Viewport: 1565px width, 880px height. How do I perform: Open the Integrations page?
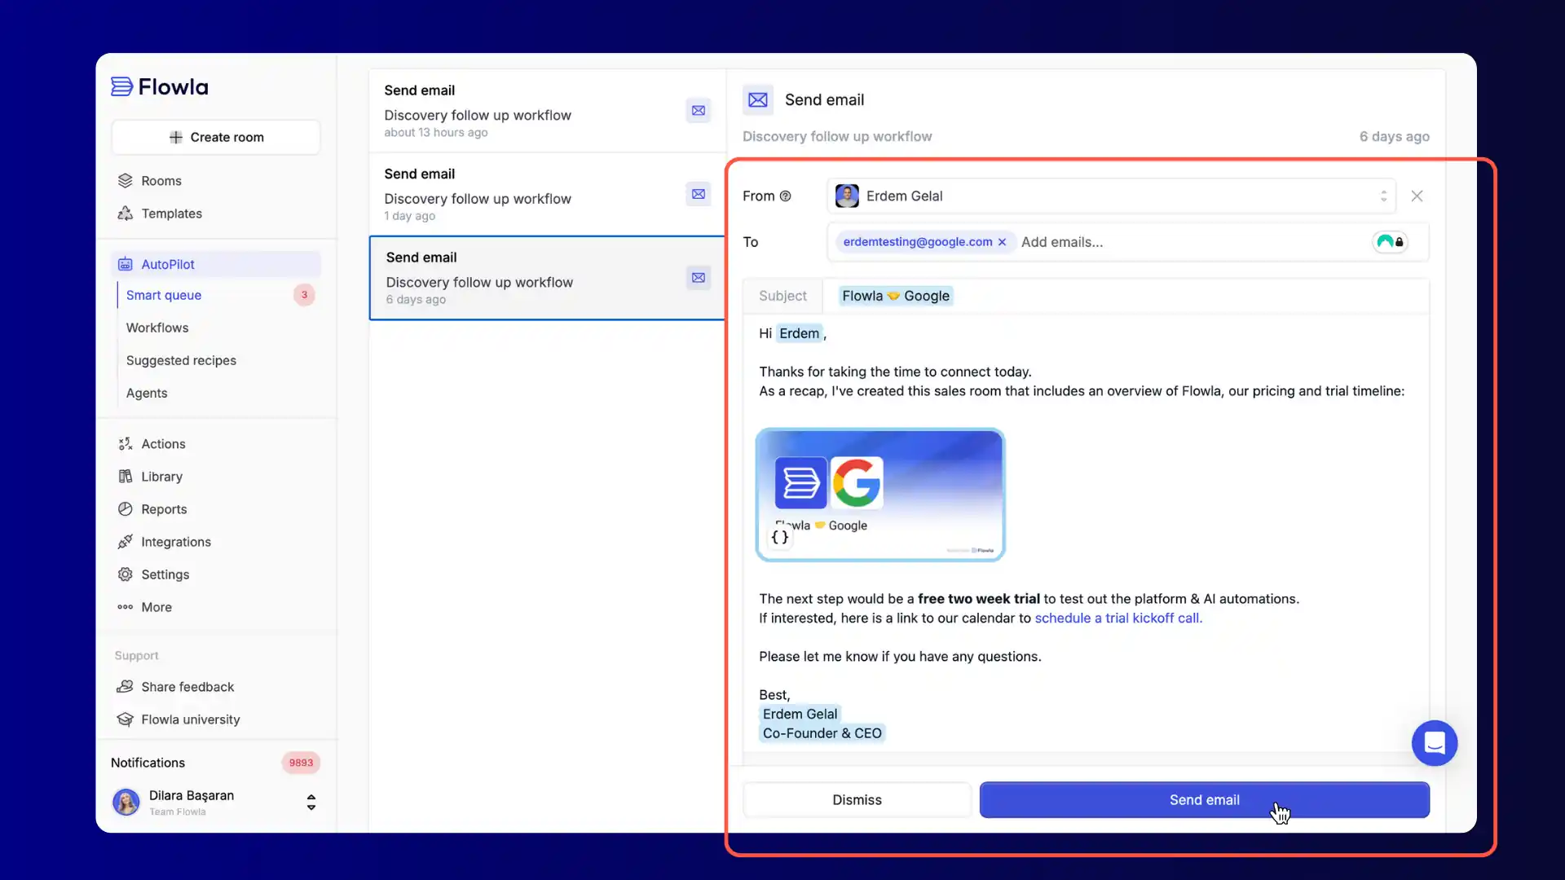(175, 542)
